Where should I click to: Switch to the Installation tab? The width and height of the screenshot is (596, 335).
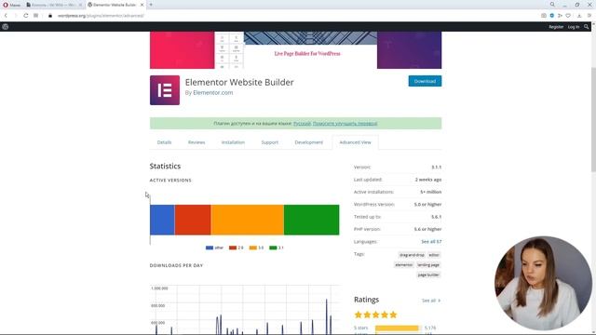click(x=233, y=142)
